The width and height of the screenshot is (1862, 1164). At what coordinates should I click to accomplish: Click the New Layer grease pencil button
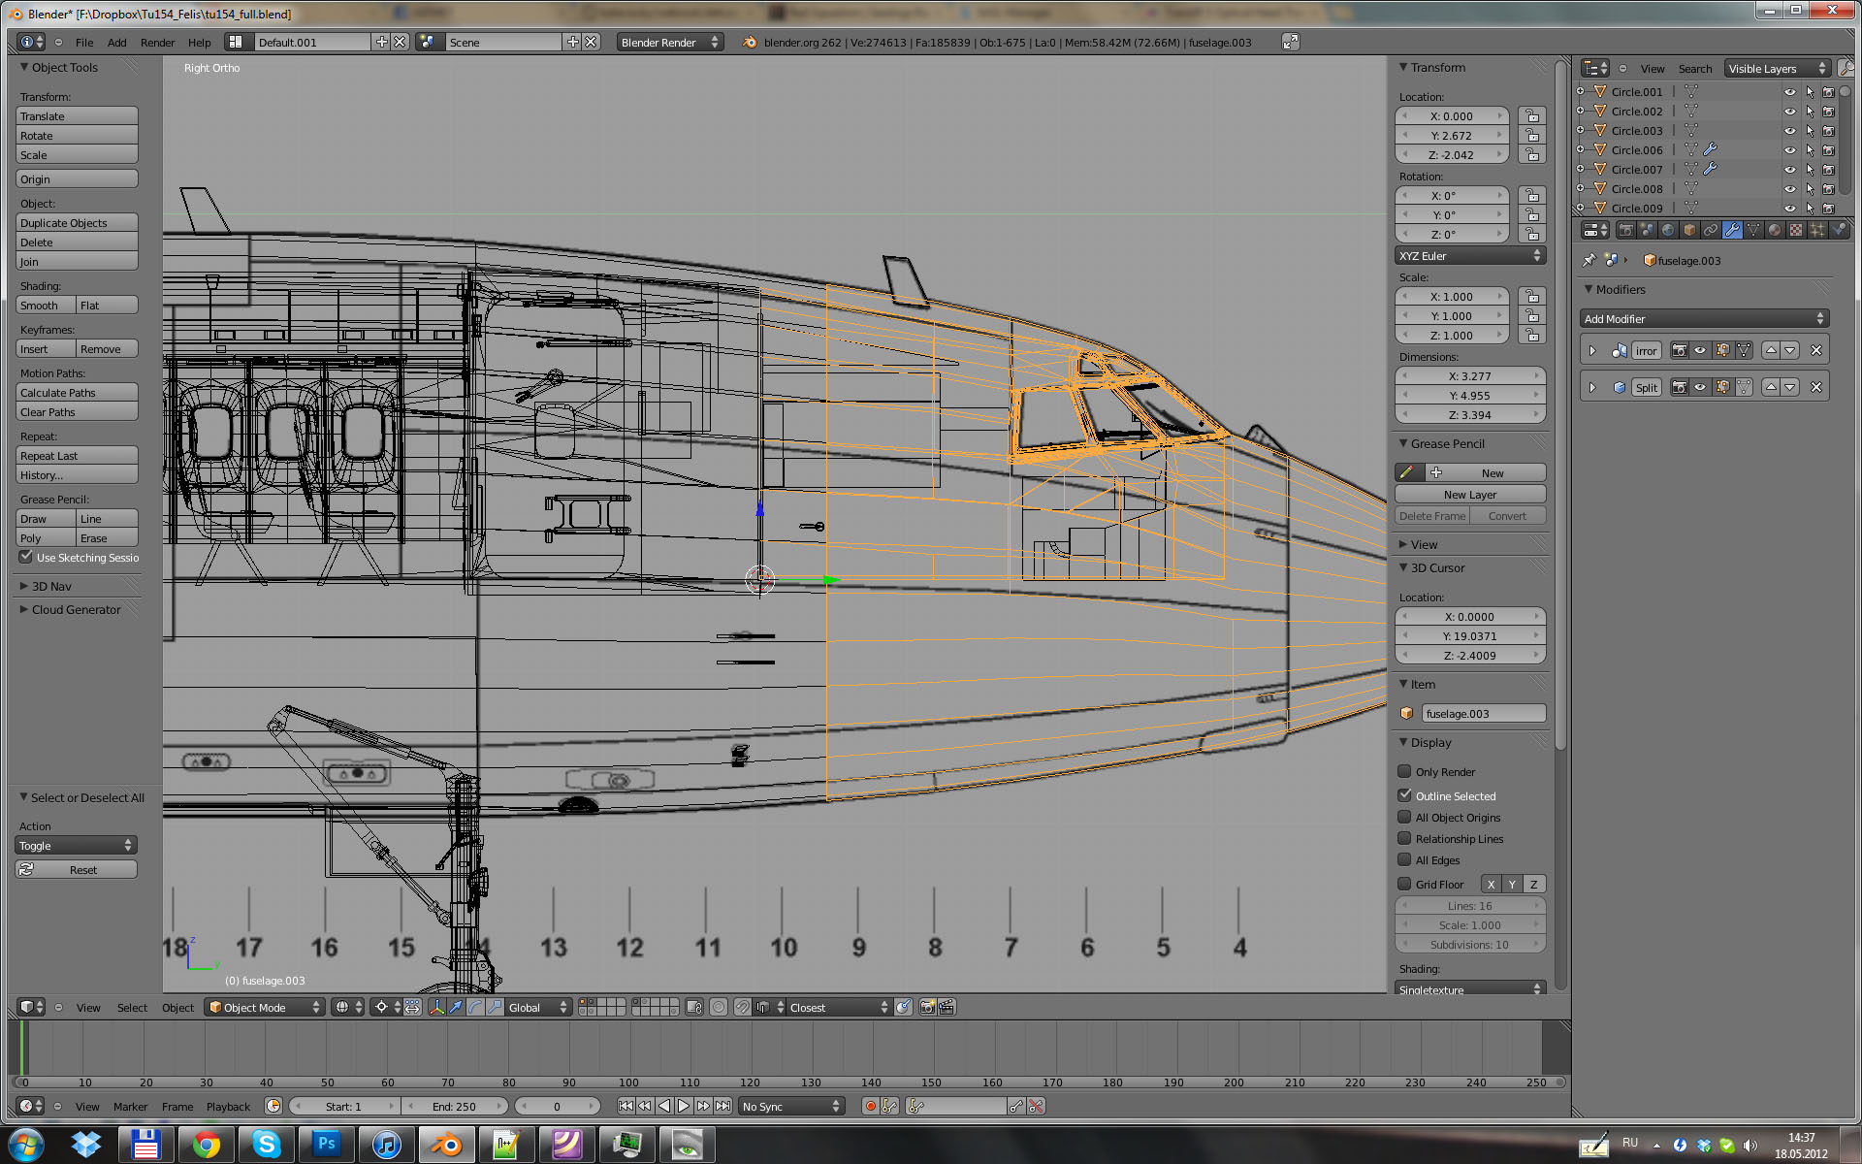coord(1470,495)
